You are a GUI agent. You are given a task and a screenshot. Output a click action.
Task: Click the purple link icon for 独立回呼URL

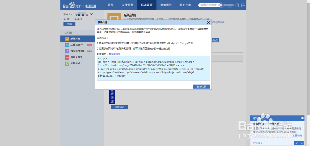click(x=67, y=51)
